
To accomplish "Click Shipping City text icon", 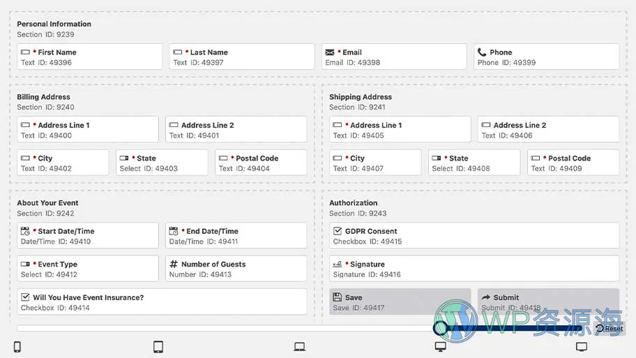I will tap(338, 158).
